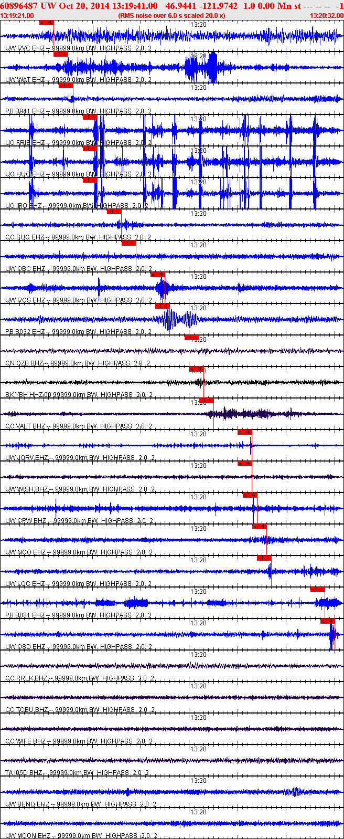Click the red pick flag on the BK YBH trace
The width and height of the screenshot is (344, 839).
tap(197, 369)
